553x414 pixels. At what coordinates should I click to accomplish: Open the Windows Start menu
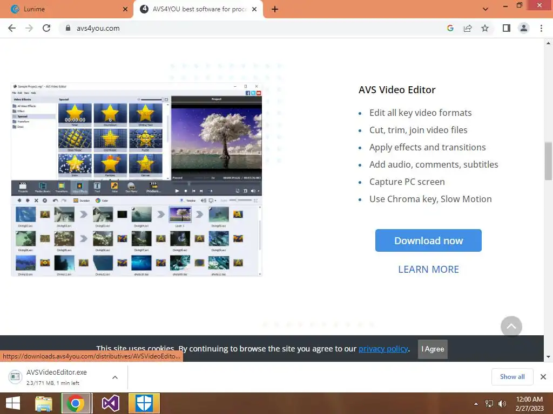(13, 403)
